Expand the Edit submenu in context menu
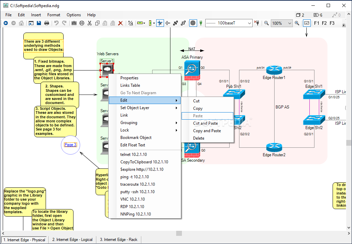The width and height of the screenshot is (352, 244). (x=145, y=100)
